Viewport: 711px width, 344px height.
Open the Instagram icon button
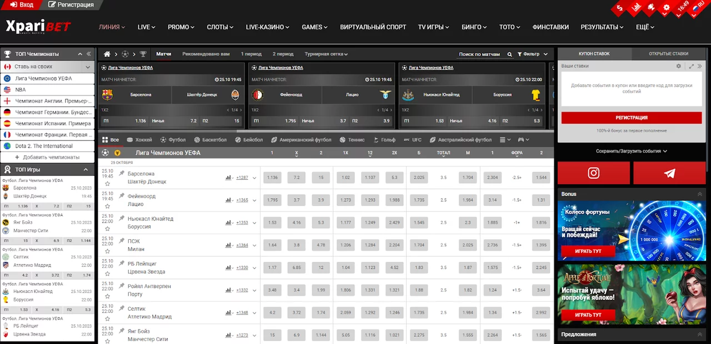pos(594,173)
